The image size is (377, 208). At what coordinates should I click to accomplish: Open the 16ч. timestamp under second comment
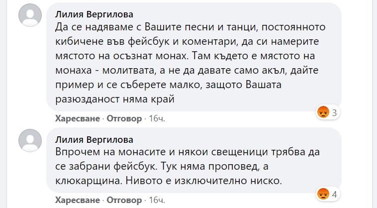[157, 200]
